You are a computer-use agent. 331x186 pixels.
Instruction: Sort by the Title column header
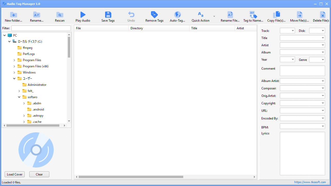(212, 28)
